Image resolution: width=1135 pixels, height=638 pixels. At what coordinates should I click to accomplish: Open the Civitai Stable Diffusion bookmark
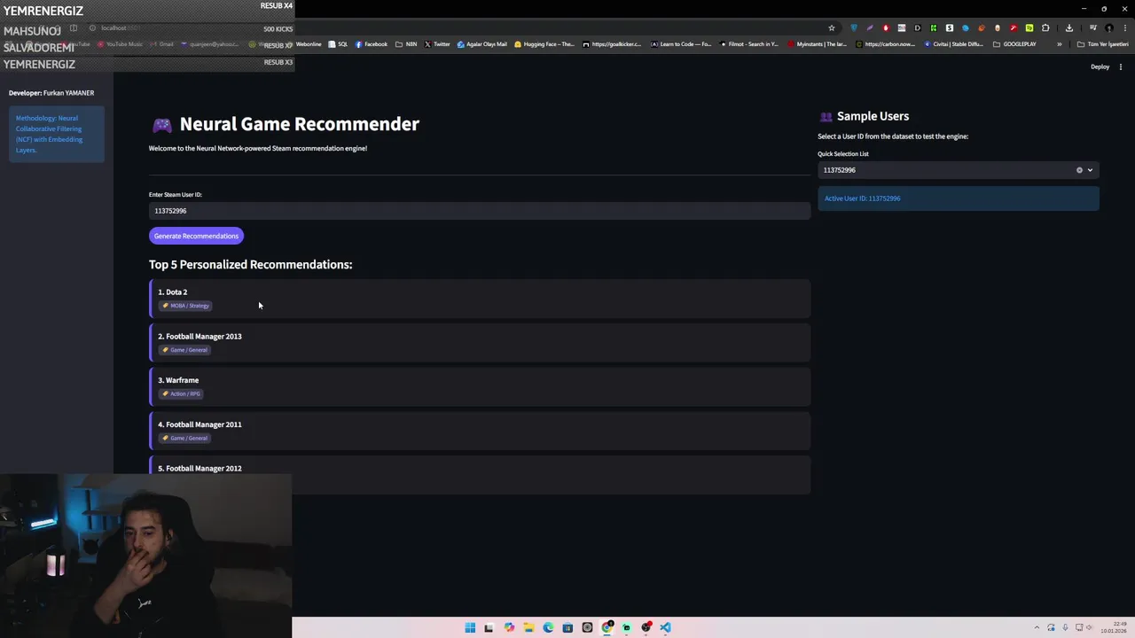[x=953, y=44]
